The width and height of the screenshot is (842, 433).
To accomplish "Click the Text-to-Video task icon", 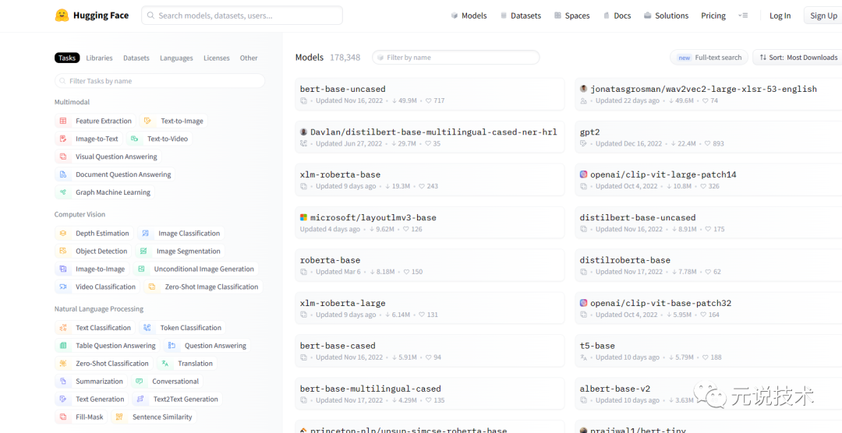I will click(x=135, y=139).
